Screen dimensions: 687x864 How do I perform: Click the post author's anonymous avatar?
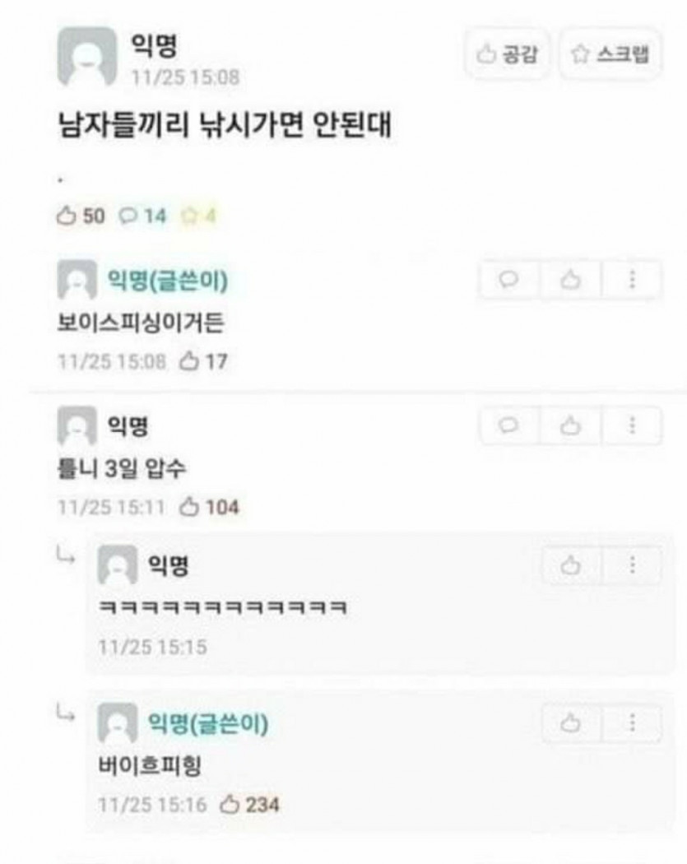pyautogui.click(x=87, y=57)
